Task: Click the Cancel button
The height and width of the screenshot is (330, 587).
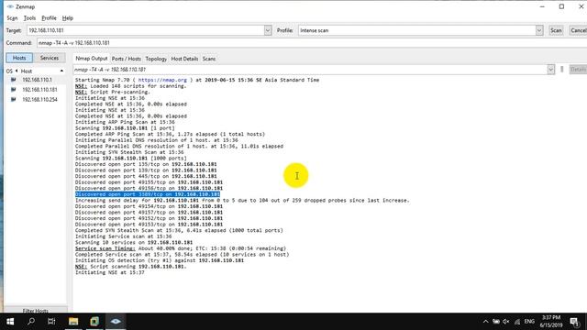Action: click(x=579, y=30)
